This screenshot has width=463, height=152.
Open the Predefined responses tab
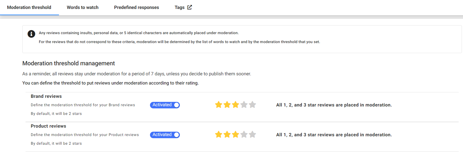pyautogui.click(x=136, y=8)
